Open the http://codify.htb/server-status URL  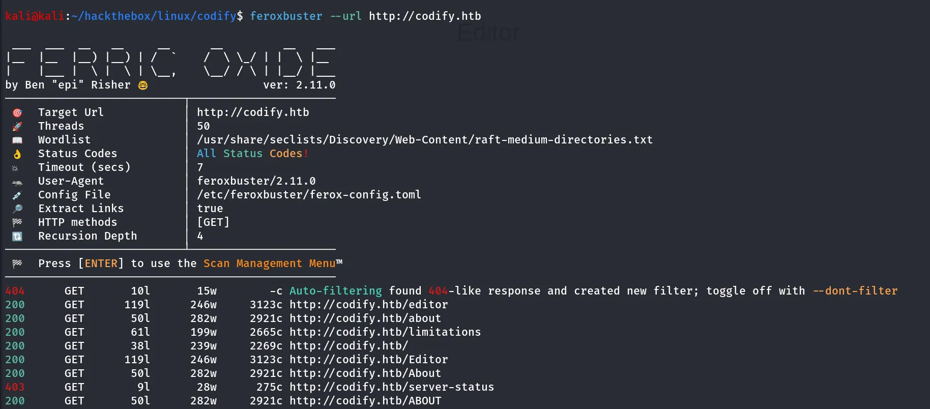392,387
